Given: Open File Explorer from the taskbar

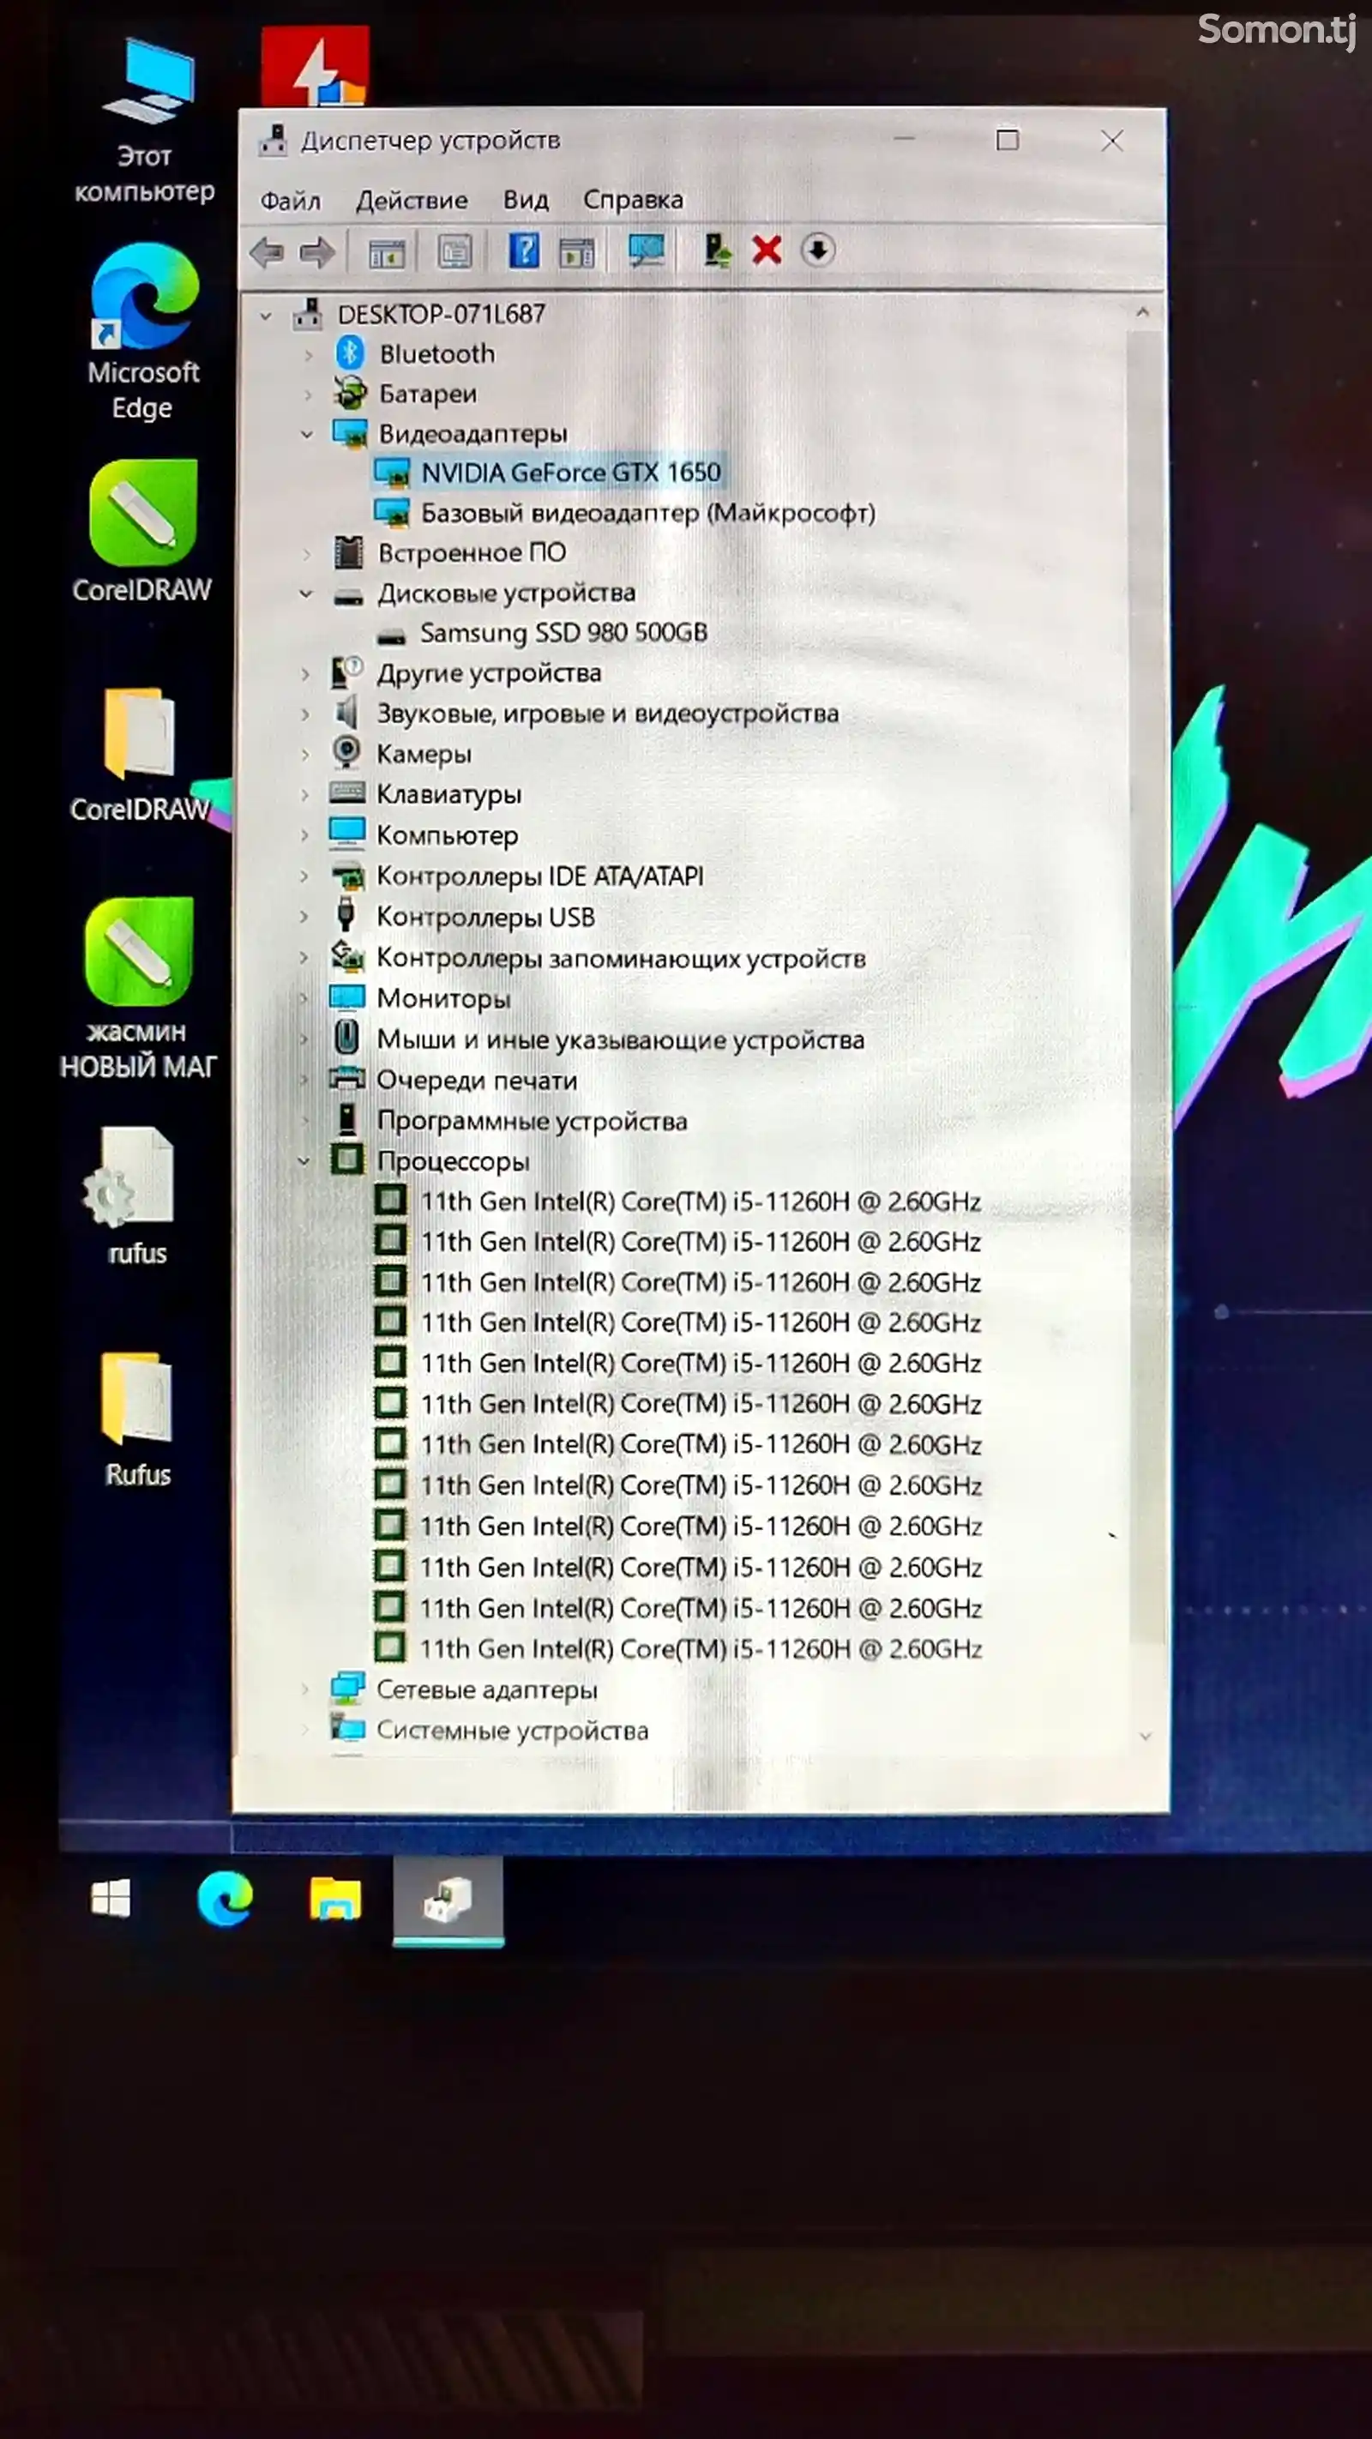Looking at the screenshot, I should pos(335,1899).
